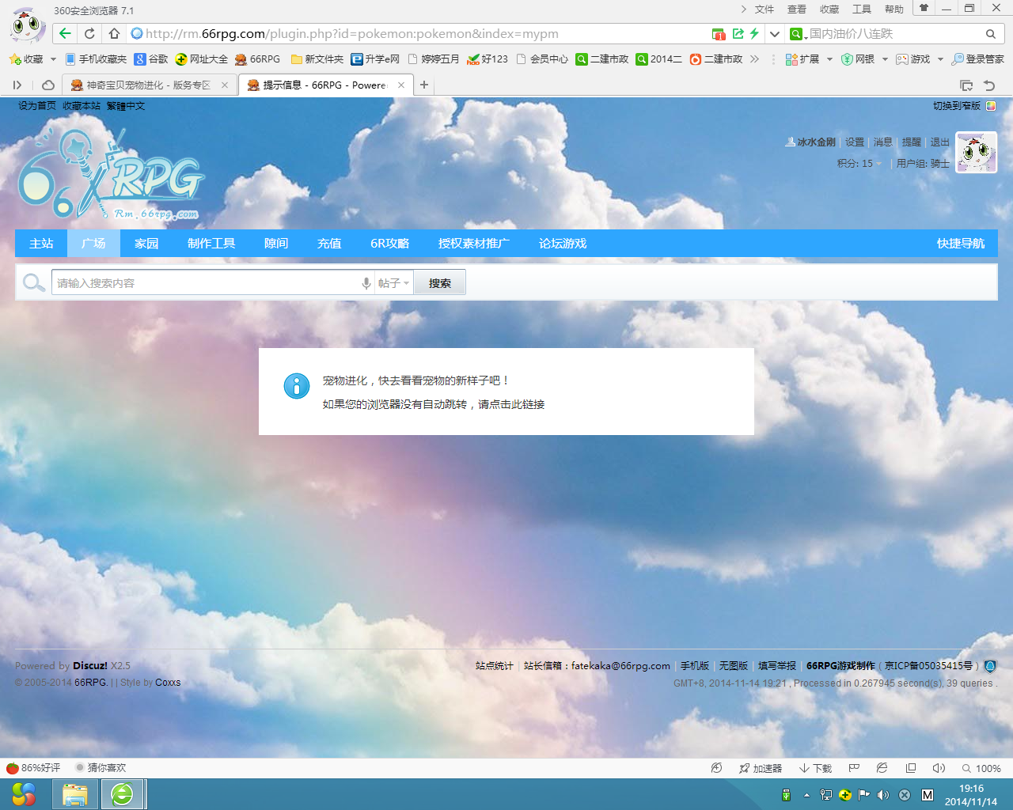Image resolution: width=1013 pixels, height=810 pixels.
Task: Go back with the green arrow button
Action: click(65, 33)
